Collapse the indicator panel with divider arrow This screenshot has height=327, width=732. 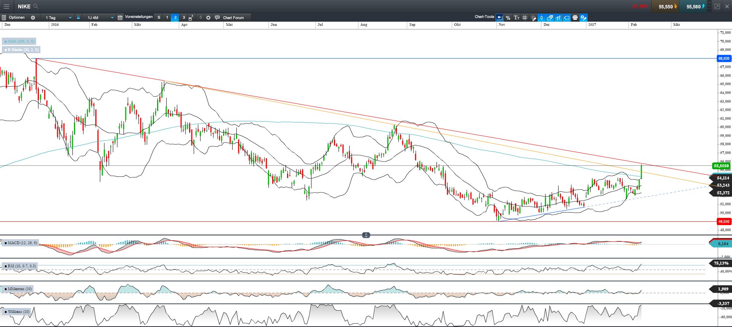point(366,235)
